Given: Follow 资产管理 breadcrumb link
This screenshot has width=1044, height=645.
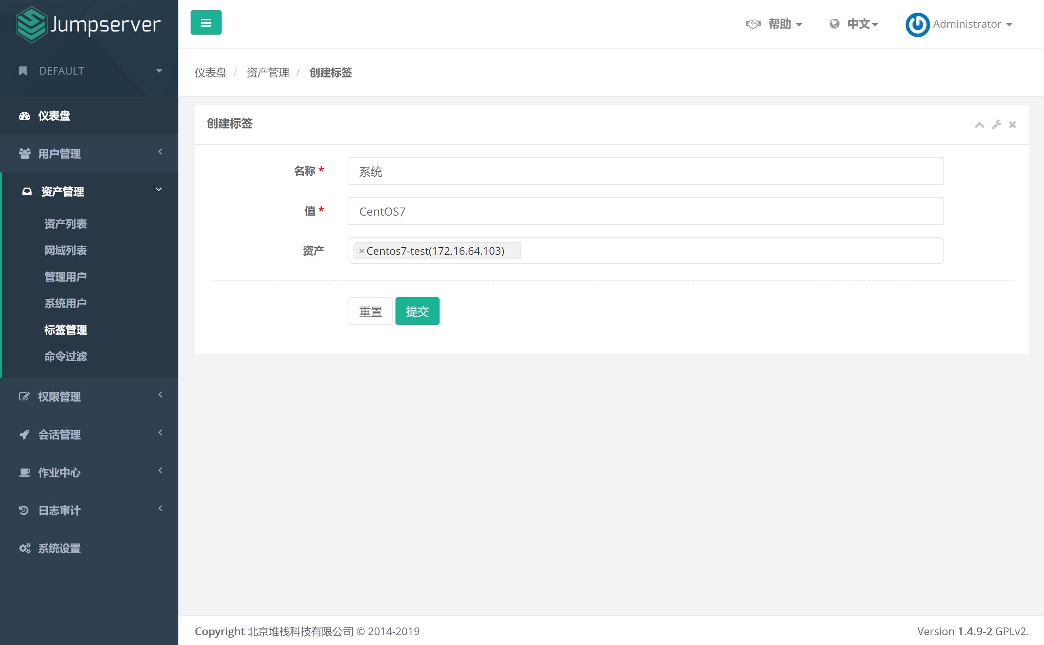Looking at the screenshot, I should pos(268,73).
